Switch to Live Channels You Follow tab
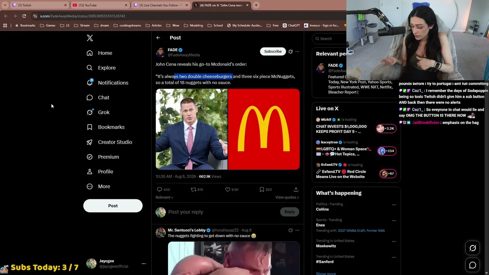This screenshot has width=489, height=275. (160, 5)
